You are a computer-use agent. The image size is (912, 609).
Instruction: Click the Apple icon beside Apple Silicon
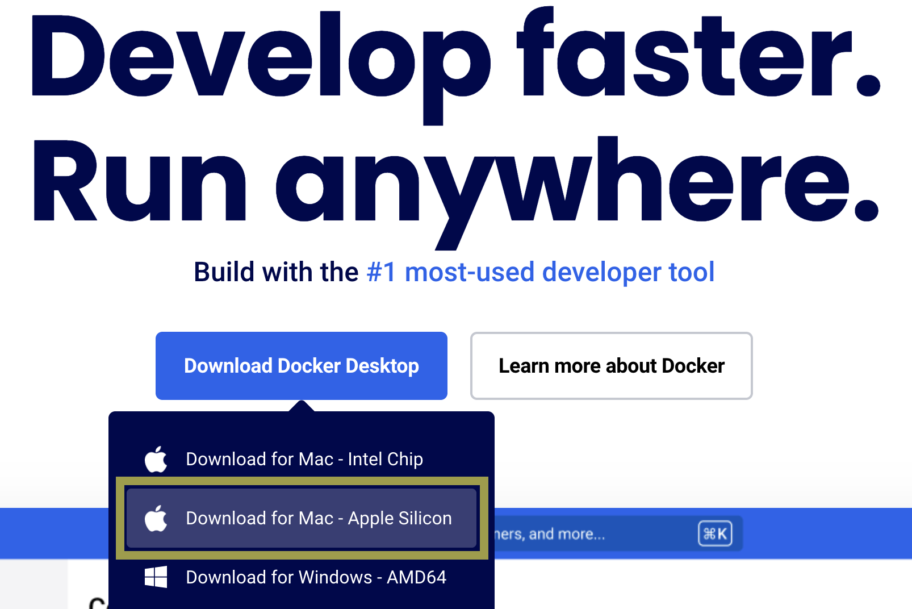point(156,518)
